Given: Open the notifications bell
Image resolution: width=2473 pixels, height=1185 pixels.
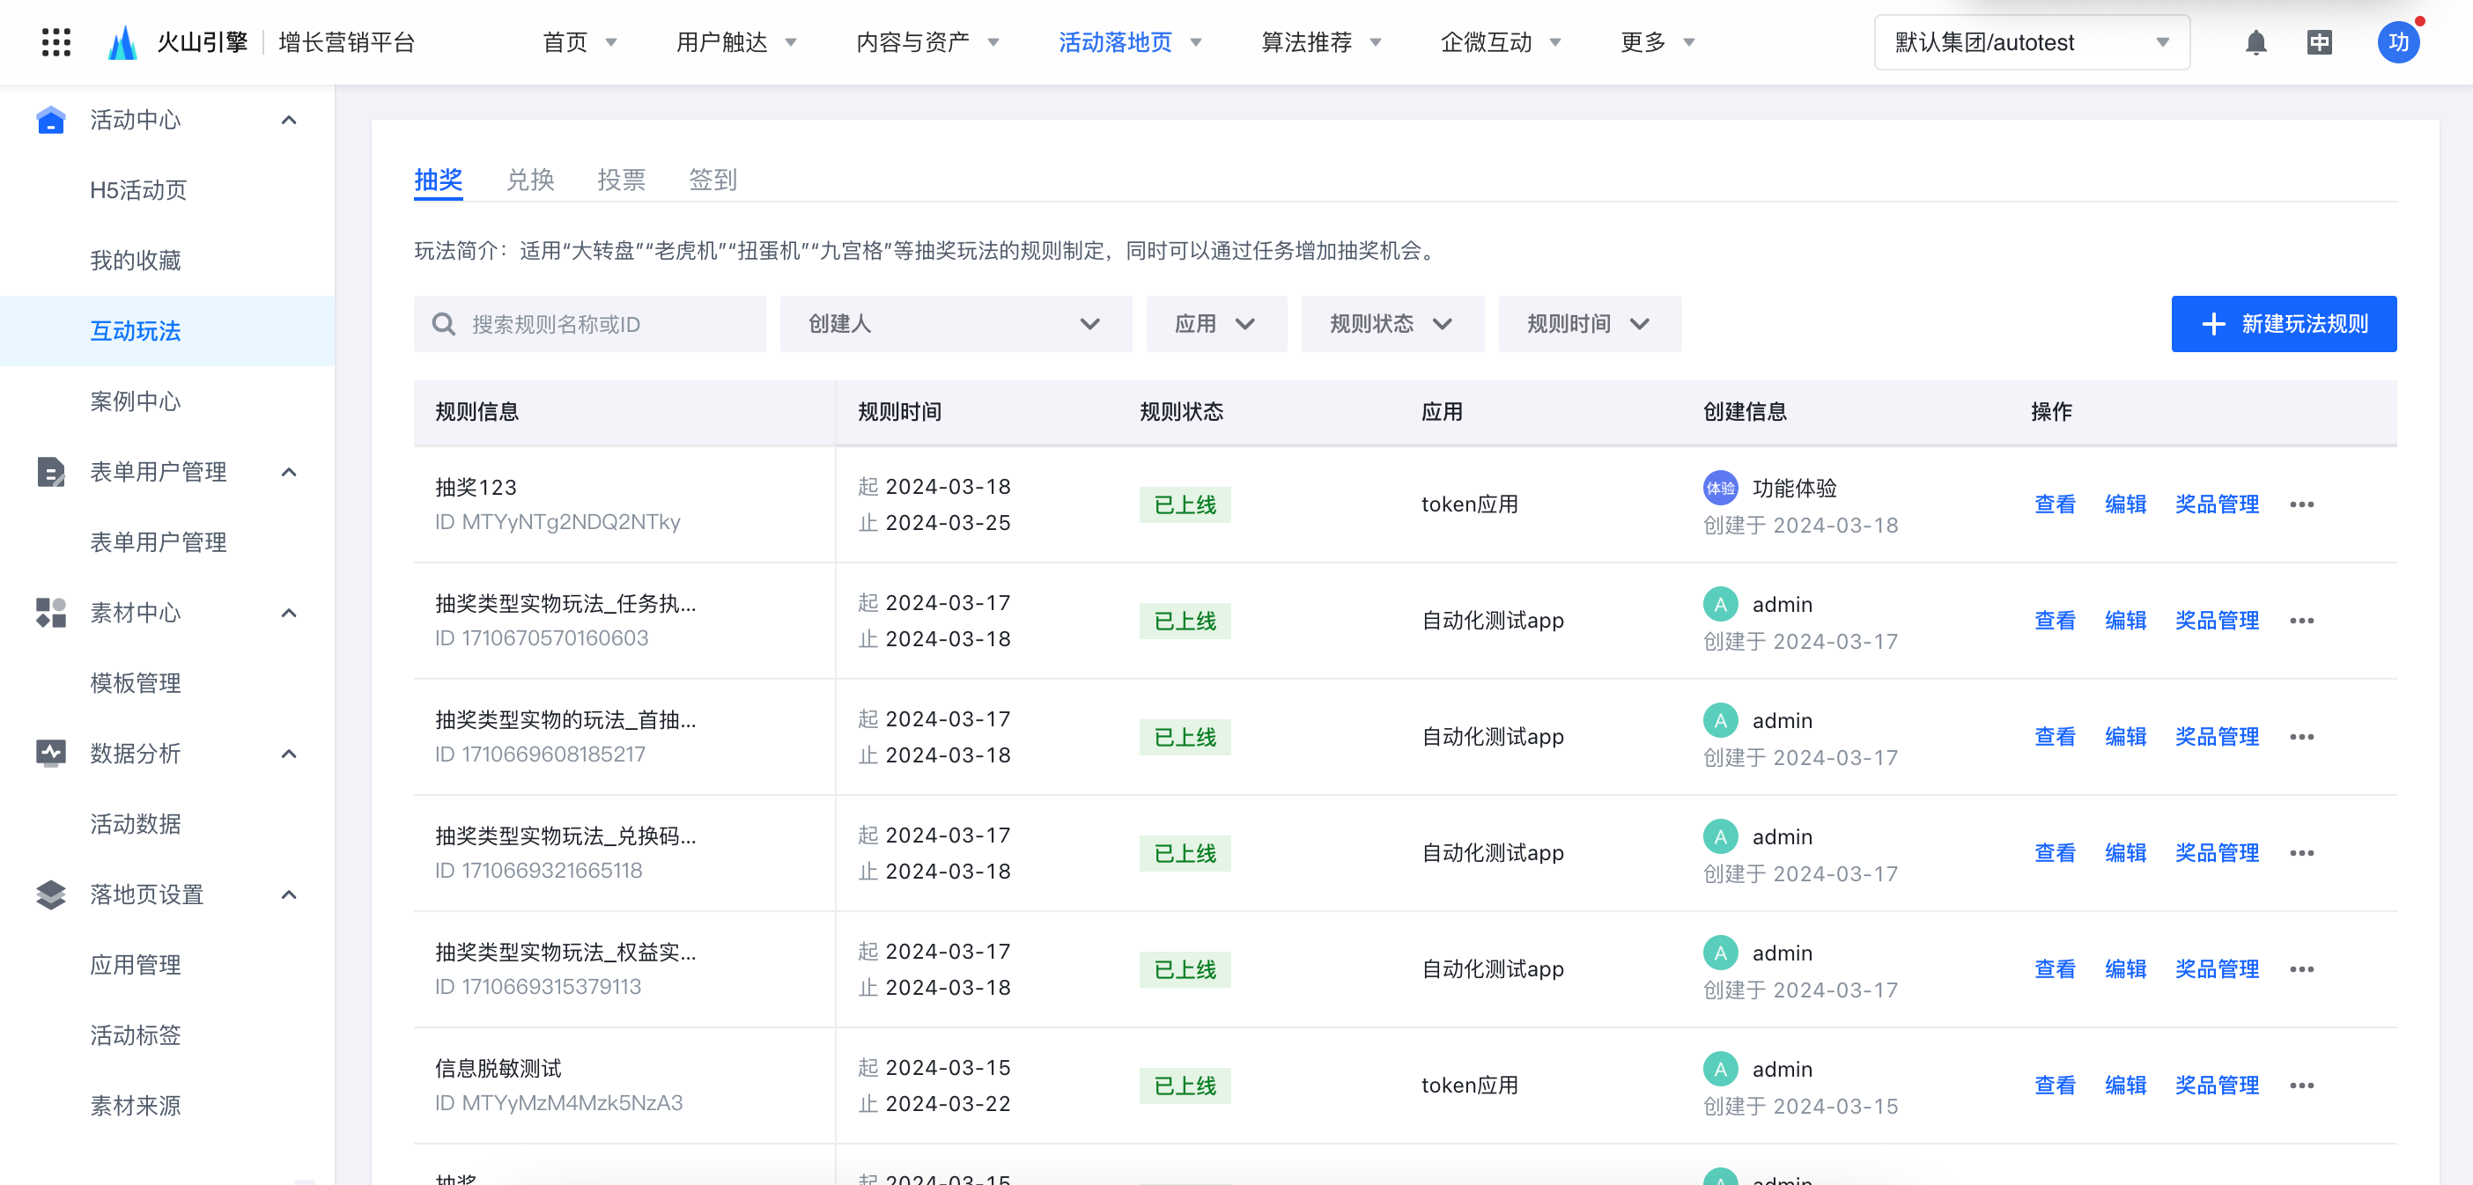Looking at the screenshot, I should pos(2255,42).
